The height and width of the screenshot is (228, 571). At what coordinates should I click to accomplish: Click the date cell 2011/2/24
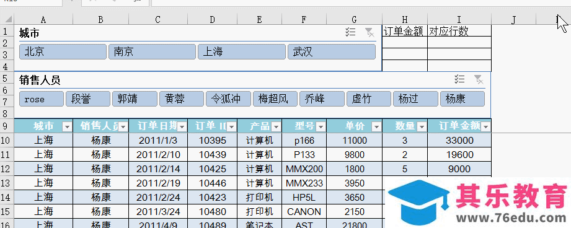click(x=158, y=197)
